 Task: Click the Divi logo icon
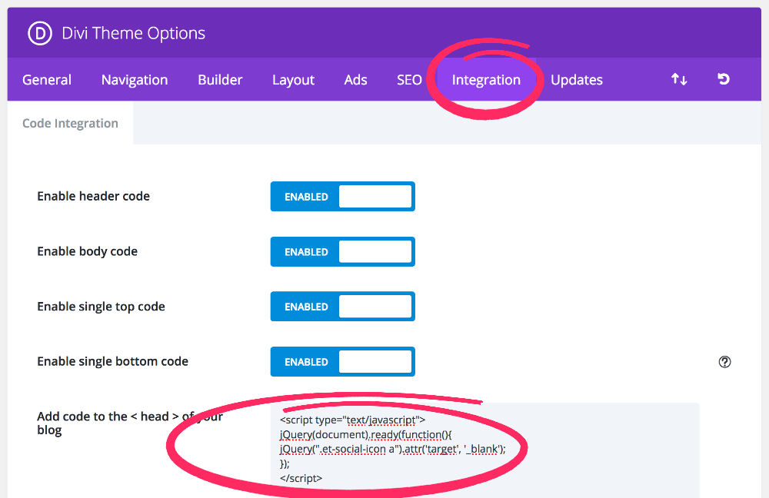[x=39, y=33]
